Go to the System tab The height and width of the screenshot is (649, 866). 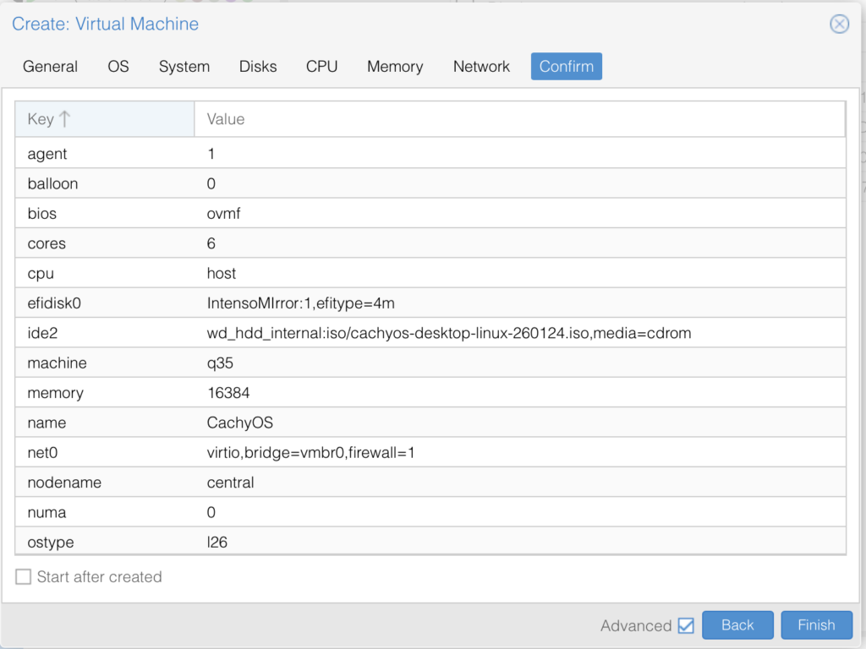point(184,67)
